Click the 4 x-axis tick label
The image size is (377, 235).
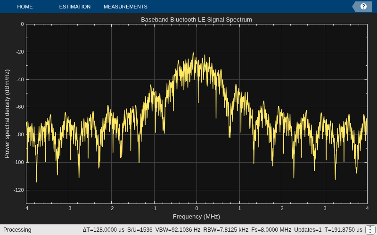click(367, 208)
